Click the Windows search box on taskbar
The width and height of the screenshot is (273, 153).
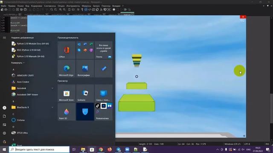click(x=39, y=149)
